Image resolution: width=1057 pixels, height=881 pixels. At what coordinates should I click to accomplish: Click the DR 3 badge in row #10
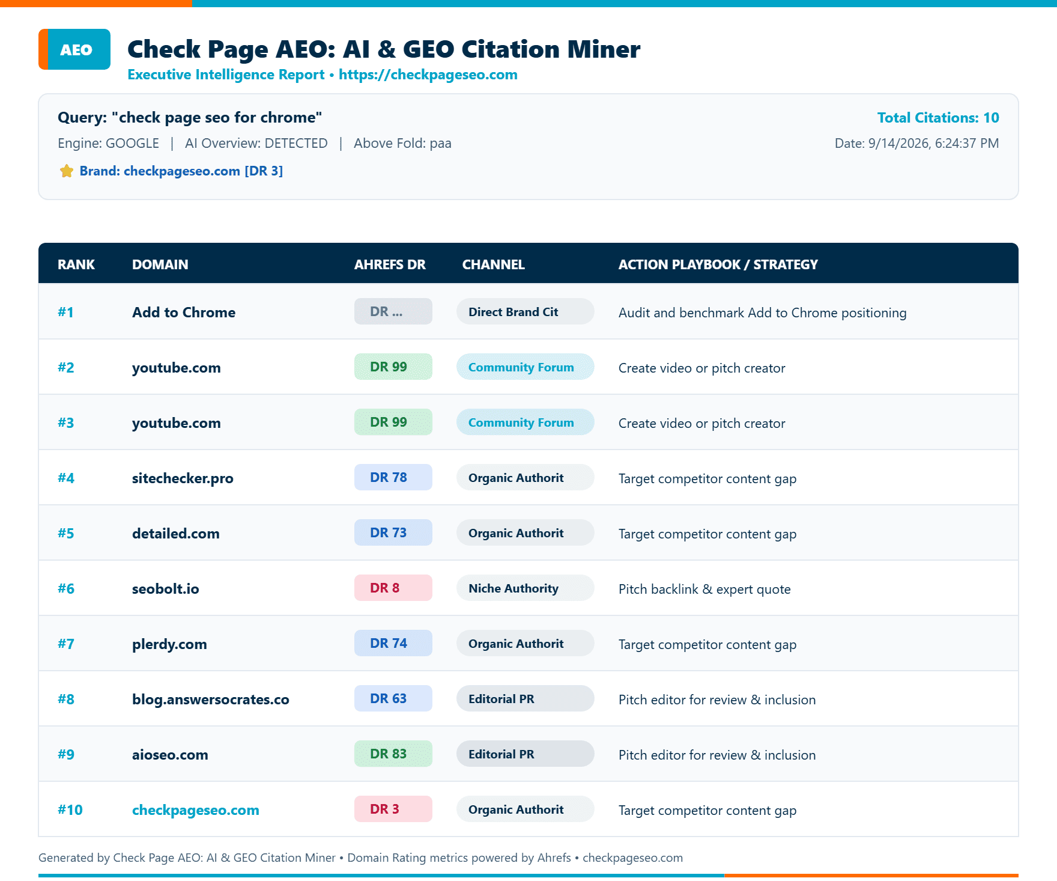click(393, 809)
